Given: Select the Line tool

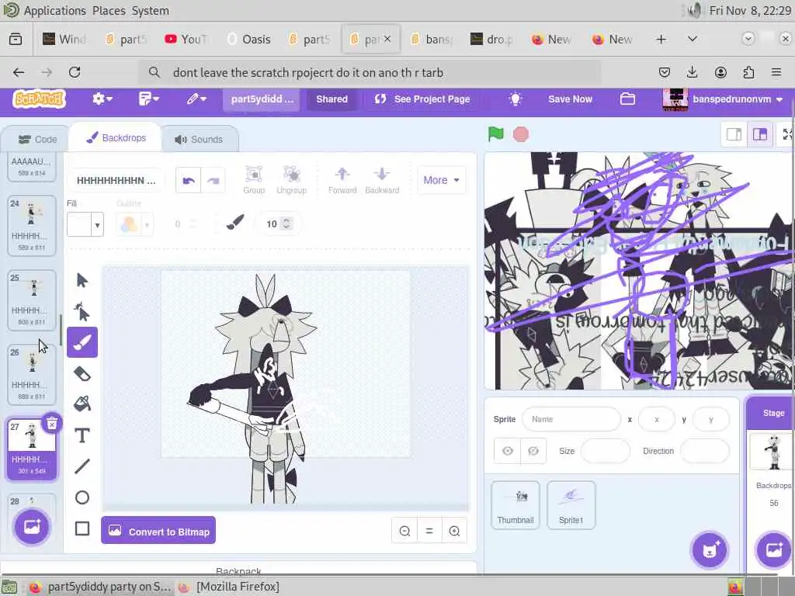Looking at the screenshot, I should [82, 466].
